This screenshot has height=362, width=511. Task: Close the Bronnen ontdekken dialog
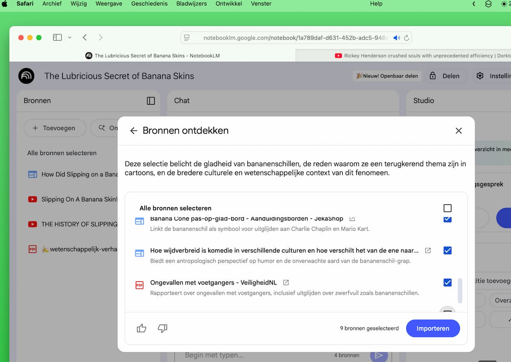point(459,131)
